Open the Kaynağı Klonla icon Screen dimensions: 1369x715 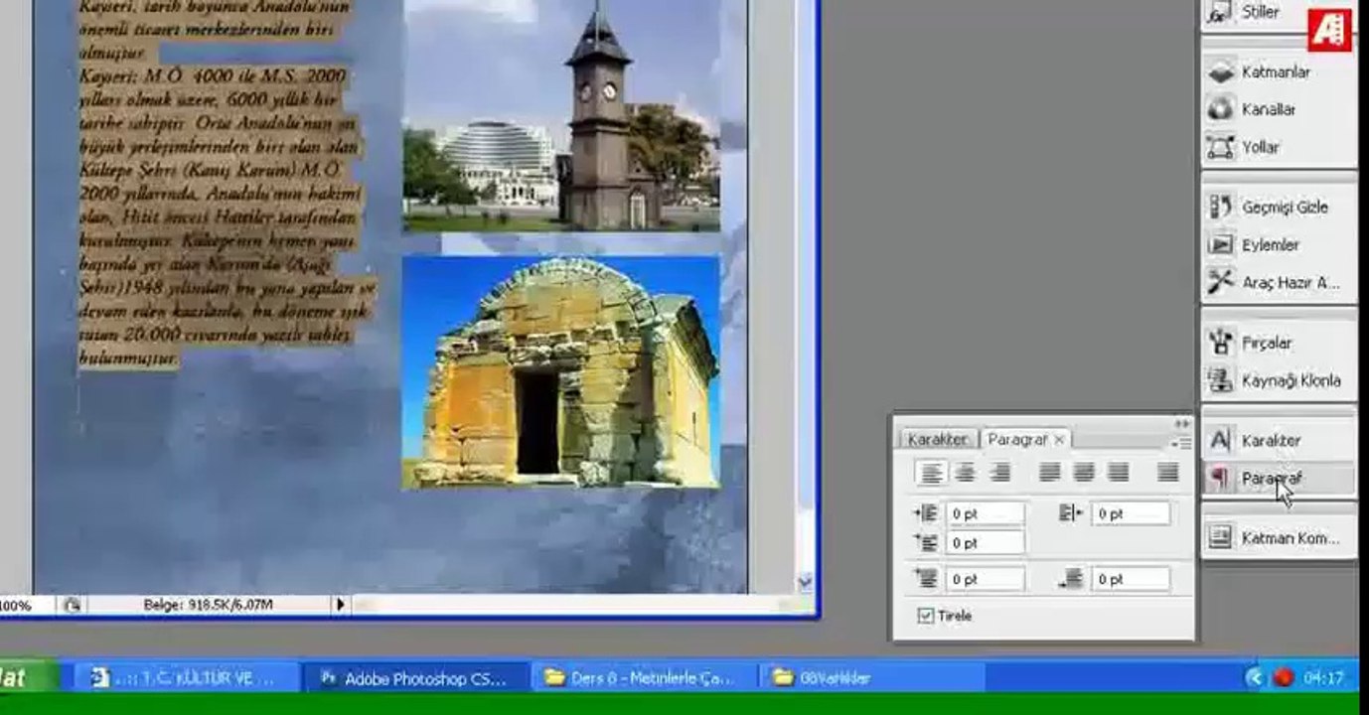coord(1220,380)
